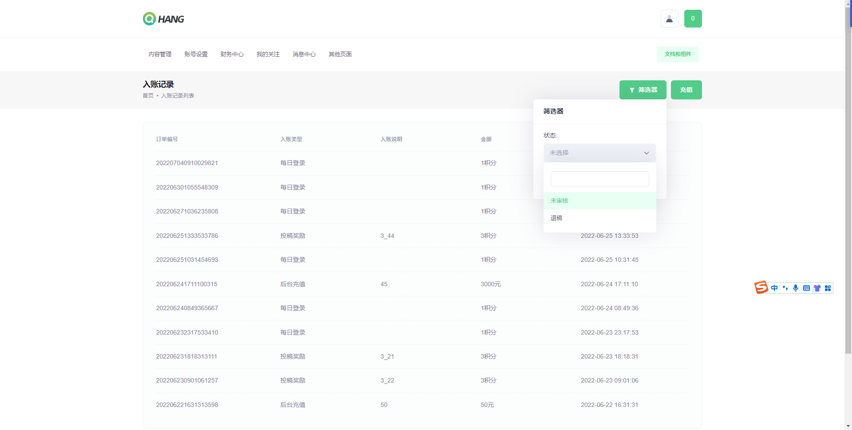
Task: Click the 充值 button
Action: 686,90
